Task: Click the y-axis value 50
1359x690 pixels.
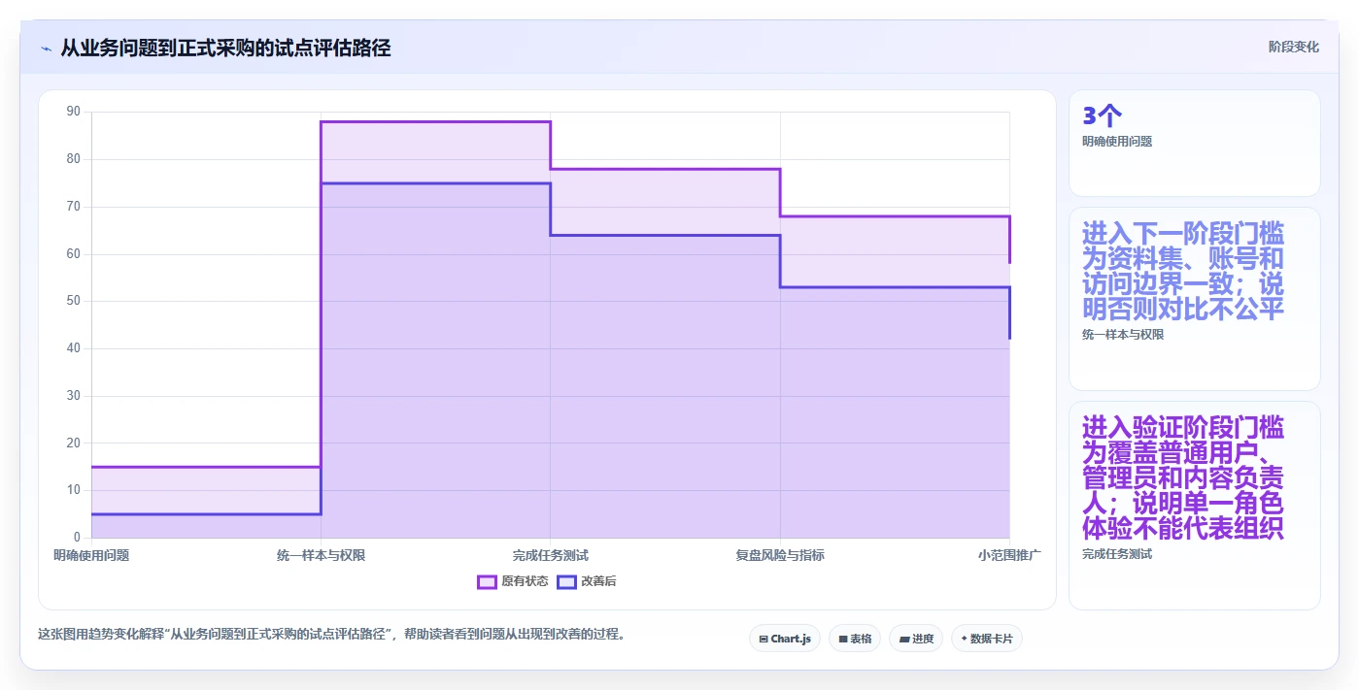Action: click(x=74, y=301)
